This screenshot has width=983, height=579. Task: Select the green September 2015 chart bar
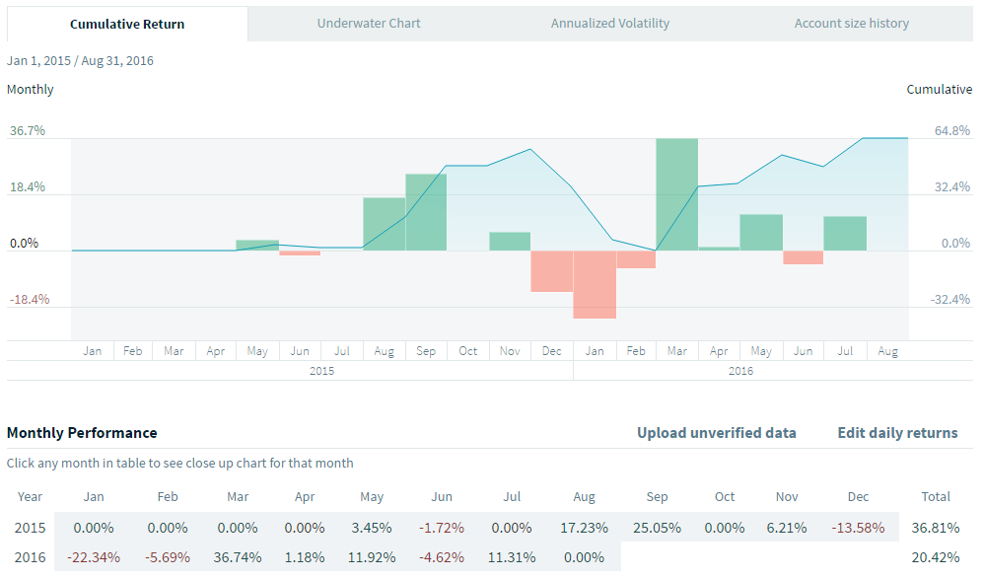tap(426, 212)
